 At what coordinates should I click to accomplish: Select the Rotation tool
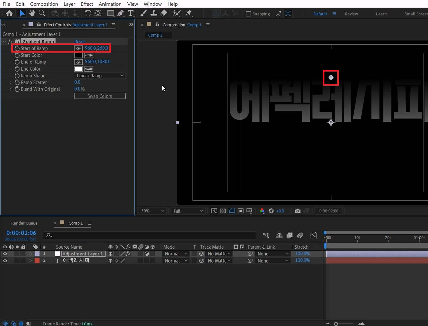(x=88, y=13)
